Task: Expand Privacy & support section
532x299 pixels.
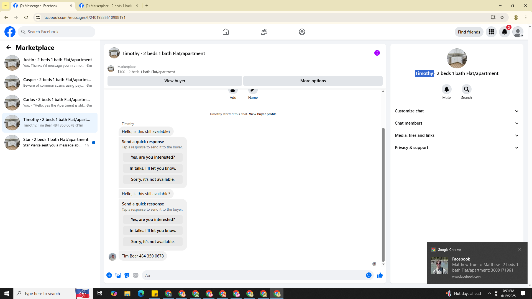Action: pyautogui.click(x=457, y=148)
